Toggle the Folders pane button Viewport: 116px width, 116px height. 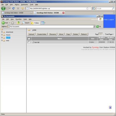35,23
